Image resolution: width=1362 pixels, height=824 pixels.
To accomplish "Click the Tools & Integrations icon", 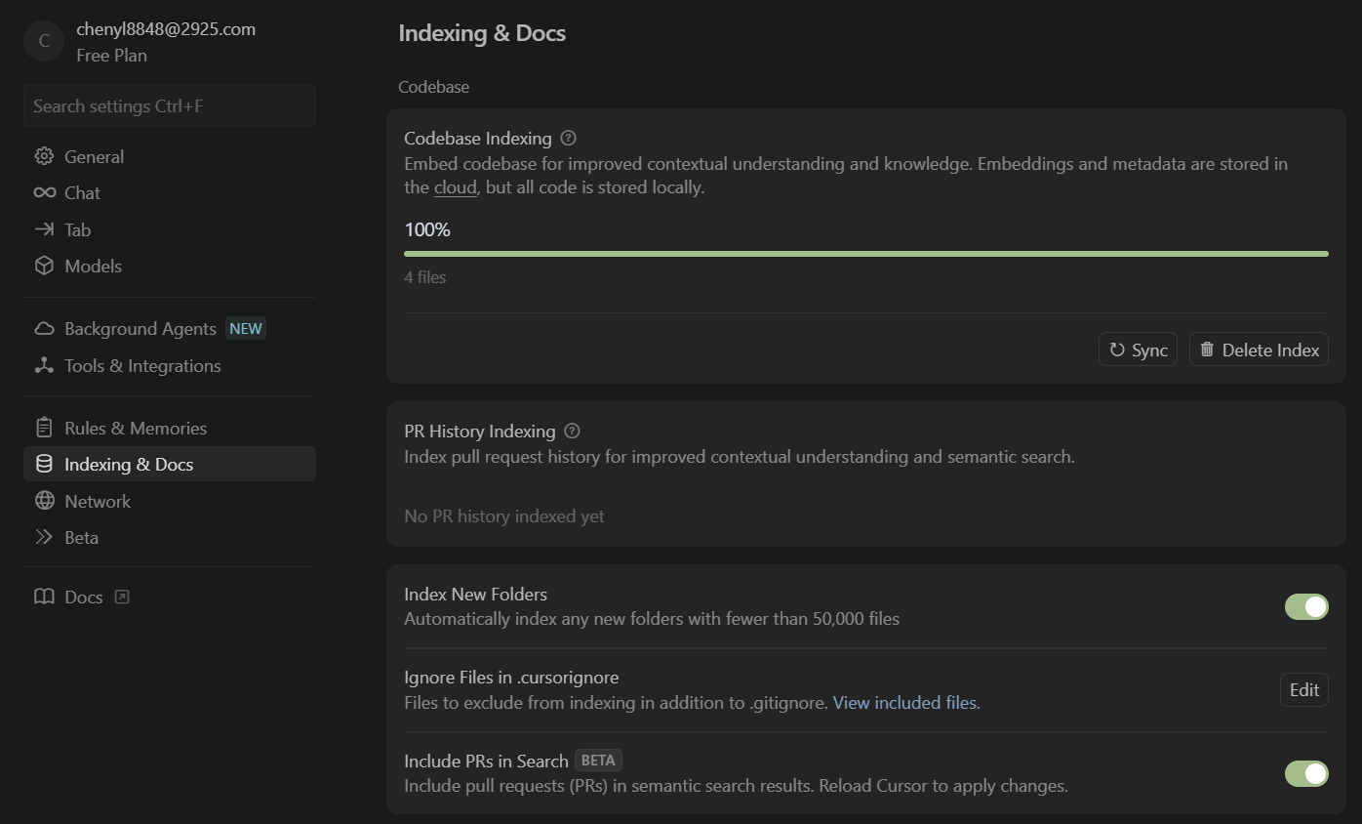I will point(44,366).
